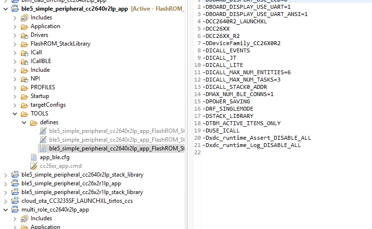This screenshot has height=229, width=372.
Task: Expand the Startup folder arrow
Action: pos(15,97)
